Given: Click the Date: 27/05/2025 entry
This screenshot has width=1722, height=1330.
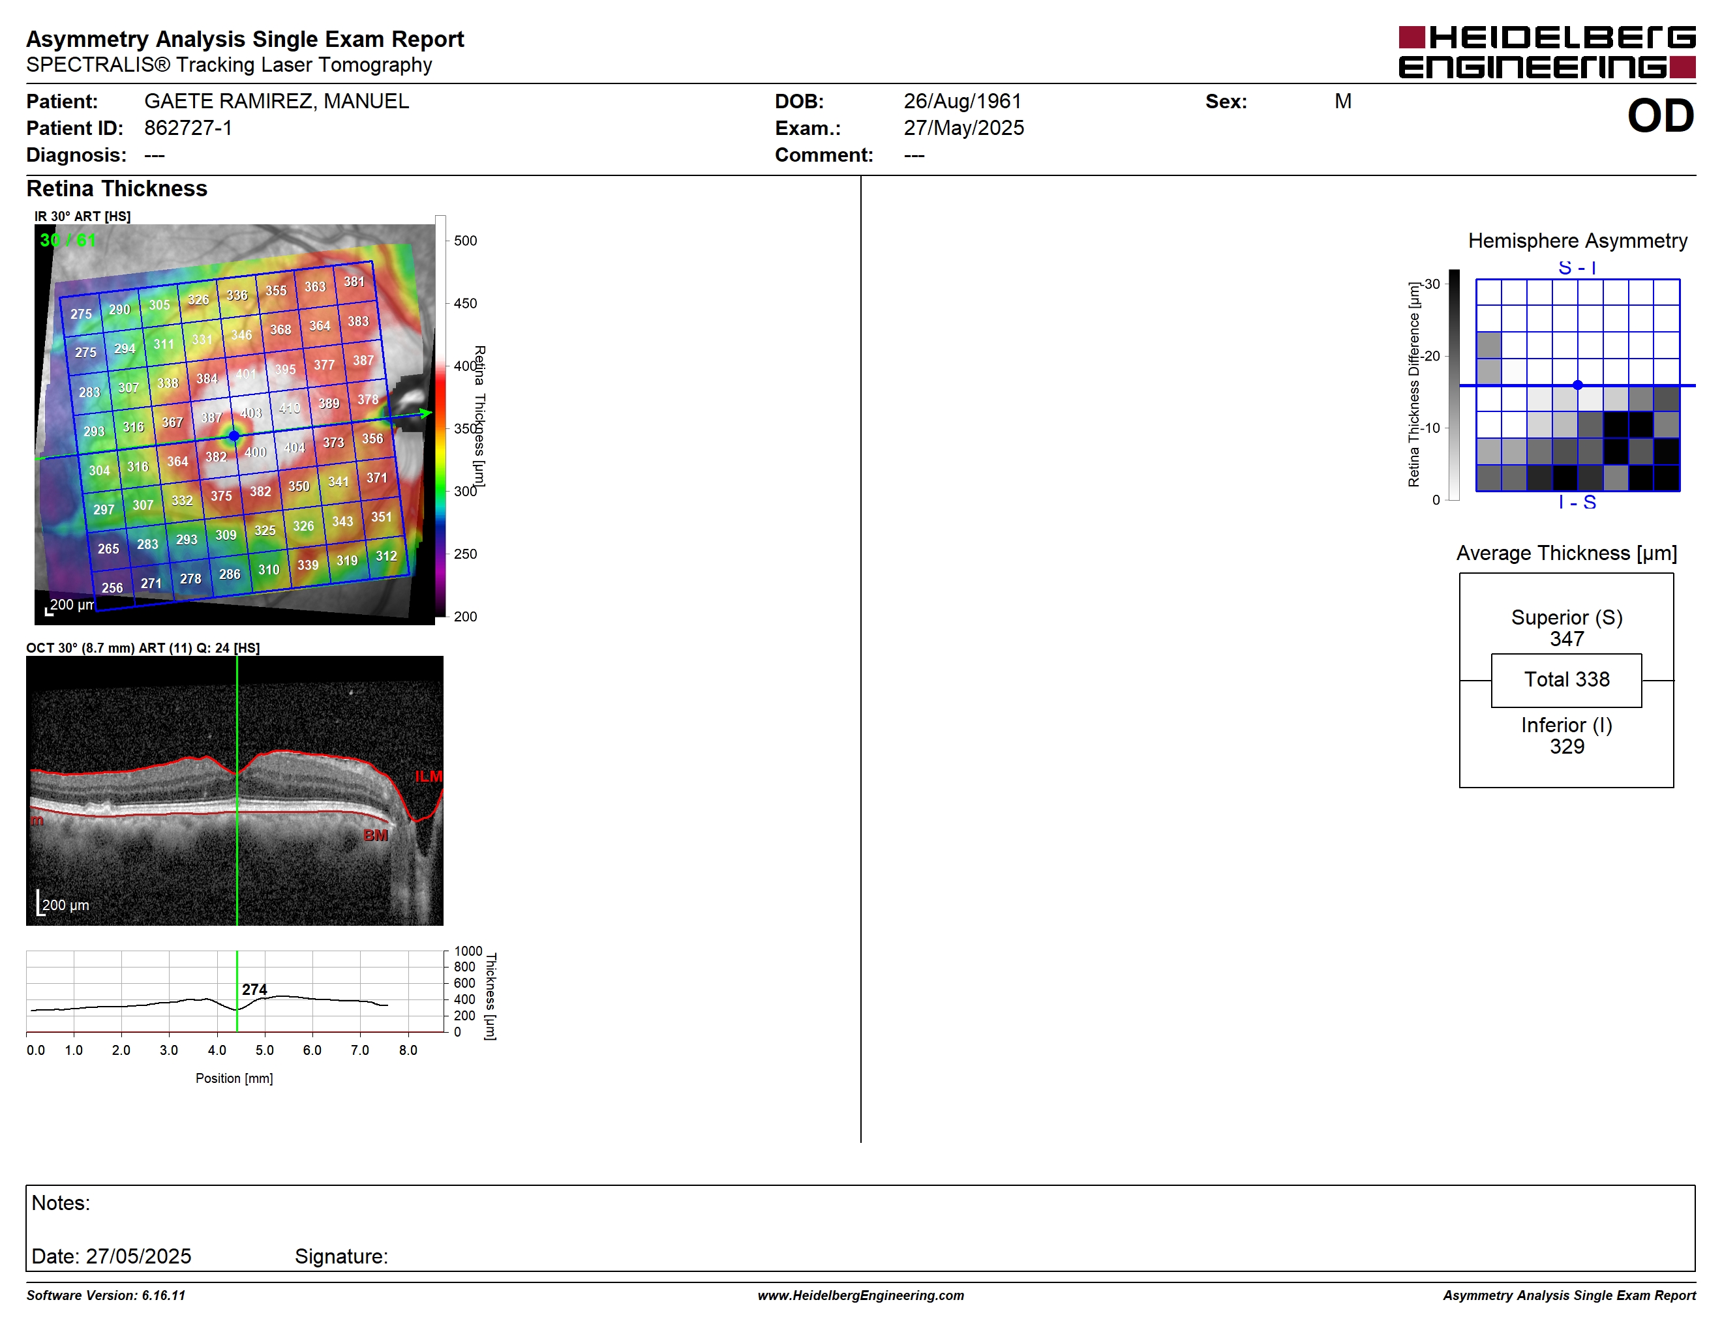Looking at the screenshot, I should [x=111, y=1257].
